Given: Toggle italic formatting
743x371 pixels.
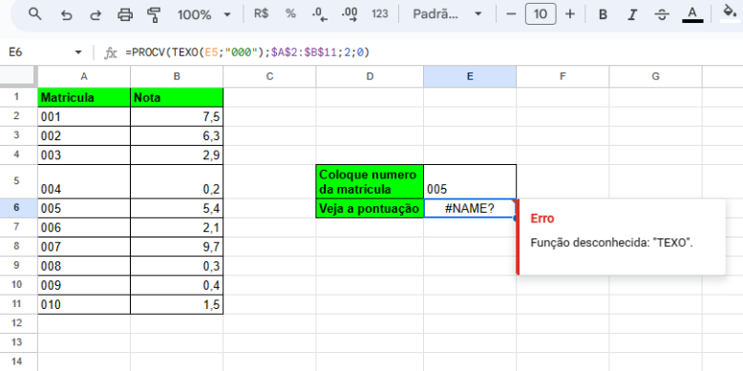Looking at the screenshot, I should 631,14.
